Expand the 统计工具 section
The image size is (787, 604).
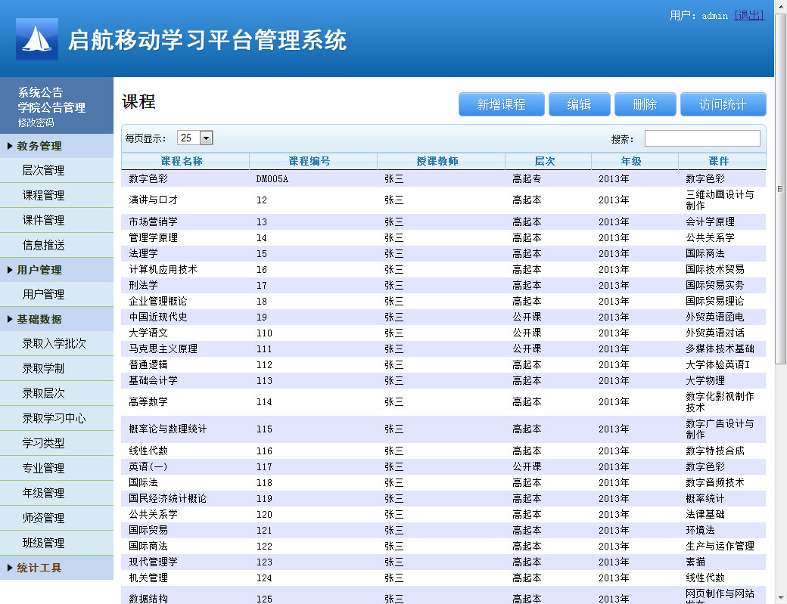point(39,568)
